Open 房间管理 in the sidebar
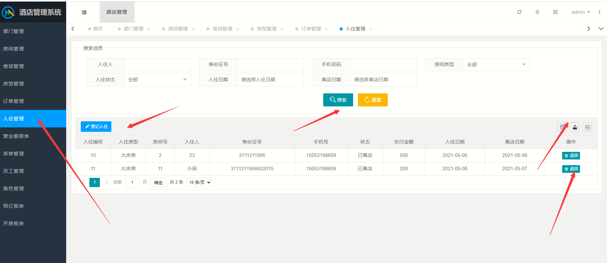Viewport: 607px width, 263px height. click(33, 49)
